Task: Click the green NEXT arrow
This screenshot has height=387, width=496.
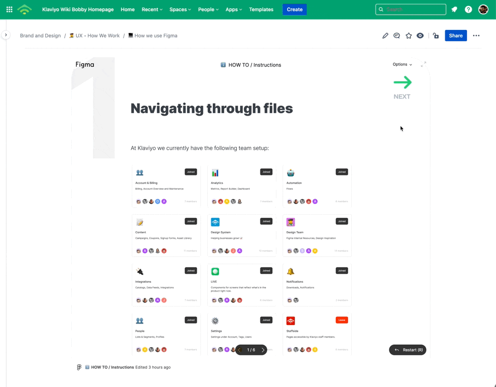Action: [402, 83]
